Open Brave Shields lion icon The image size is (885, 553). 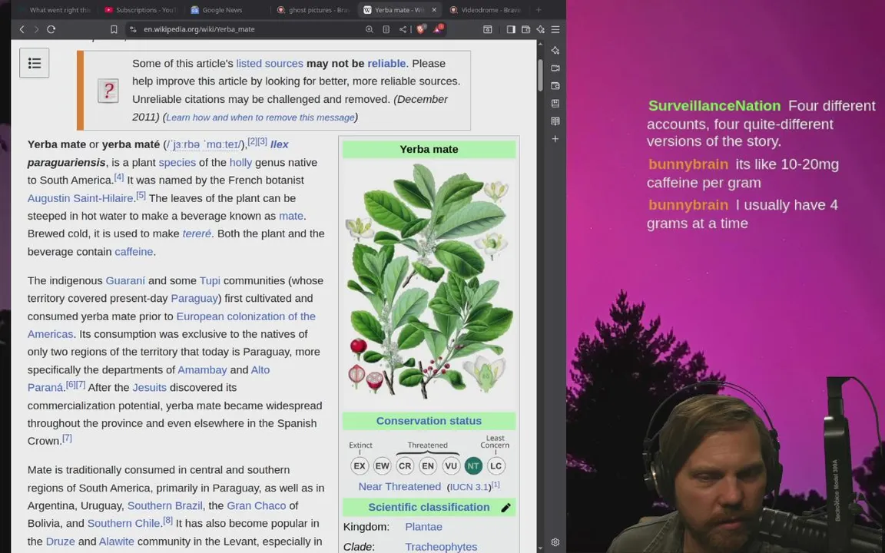[420, 29]
